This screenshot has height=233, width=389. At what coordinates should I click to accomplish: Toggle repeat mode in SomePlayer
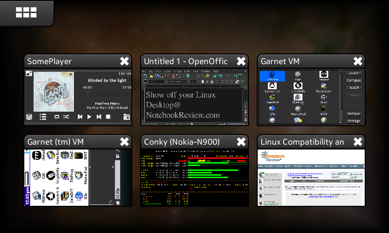pos(57,116)
